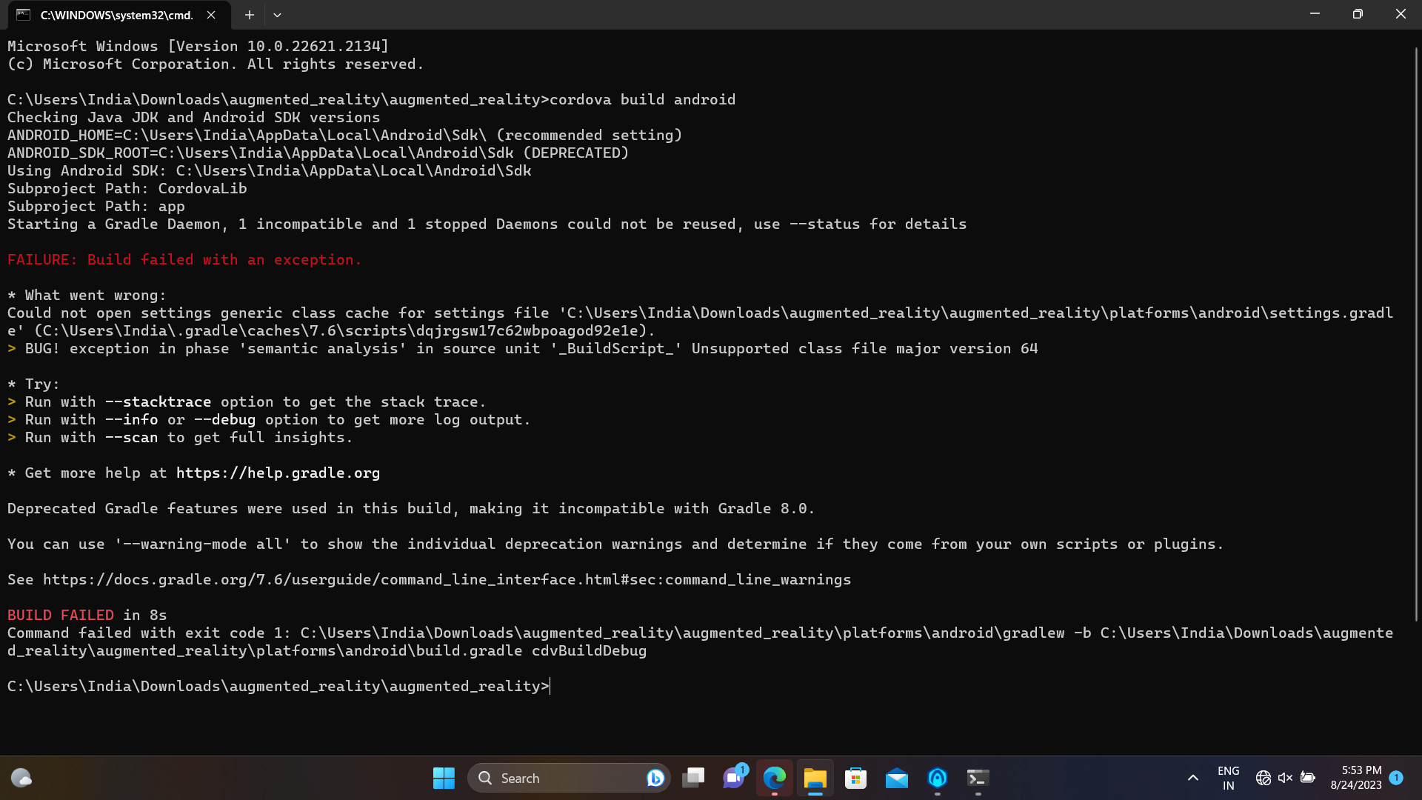Screen dimensions: 1422x800
Task: Click the BUILD FAILED text
Action: tap(61, 616)
